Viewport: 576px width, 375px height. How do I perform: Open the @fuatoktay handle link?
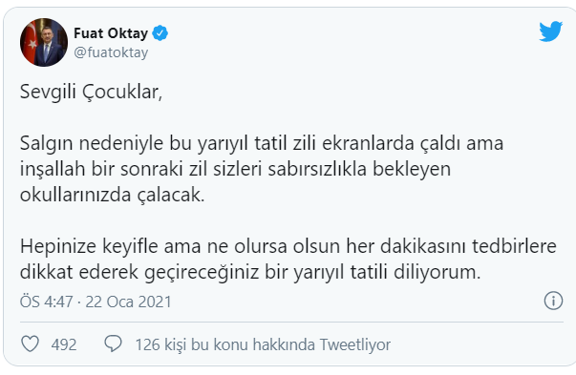coord(111,52)
